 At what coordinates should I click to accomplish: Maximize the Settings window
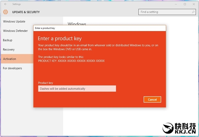pyautogui.click(x=185, y=4)
